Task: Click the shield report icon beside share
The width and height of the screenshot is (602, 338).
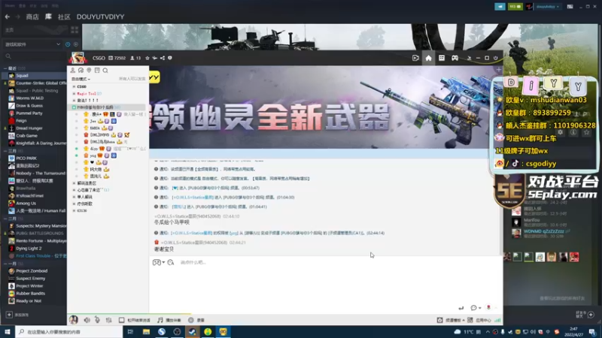Action: point(170,59)
